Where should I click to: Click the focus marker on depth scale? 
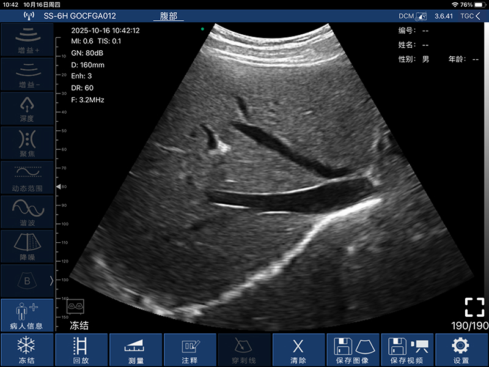pyautogui.click(x=59, y=186)
